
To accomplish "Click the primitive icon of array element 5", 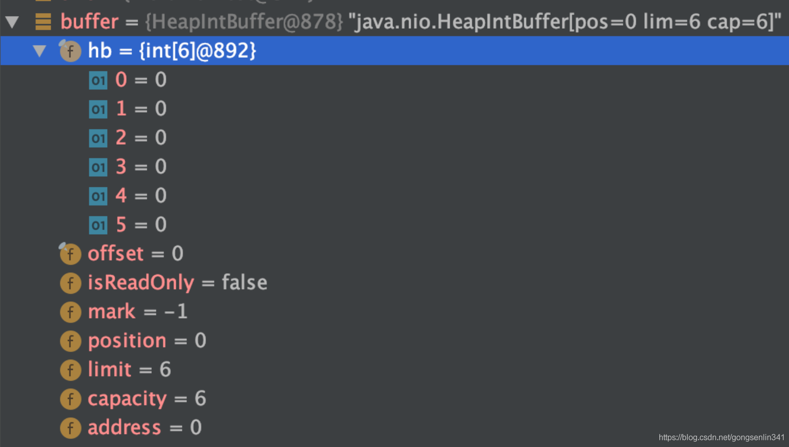I will pos(98,225).
